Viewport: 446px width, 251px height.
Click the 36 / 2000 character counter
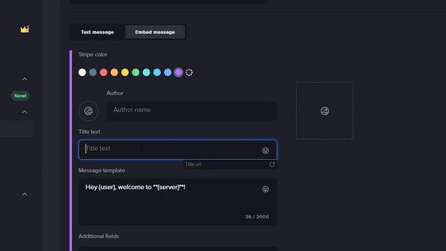[x=257, y=217]
